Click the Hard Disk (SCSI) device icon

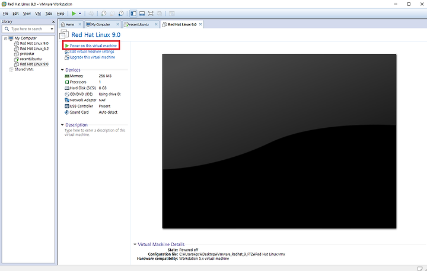(67, 88)
